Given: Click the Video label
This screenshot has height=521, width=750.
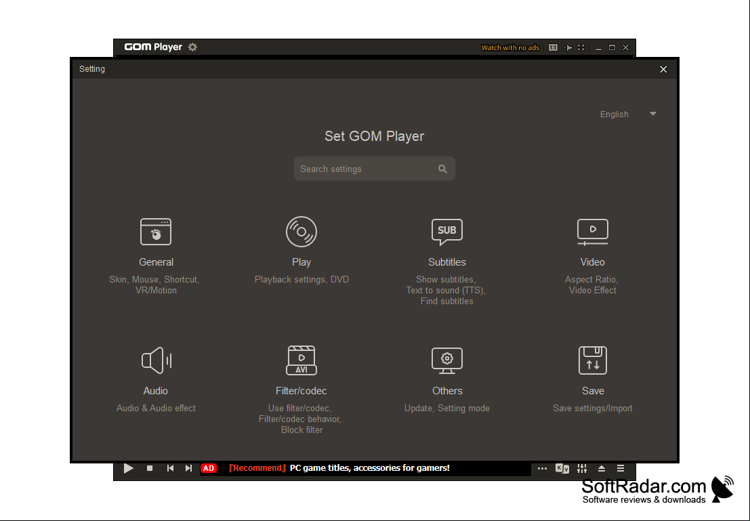Looking at the screenshot, I should pyautogui.click(x=593, y=262).
